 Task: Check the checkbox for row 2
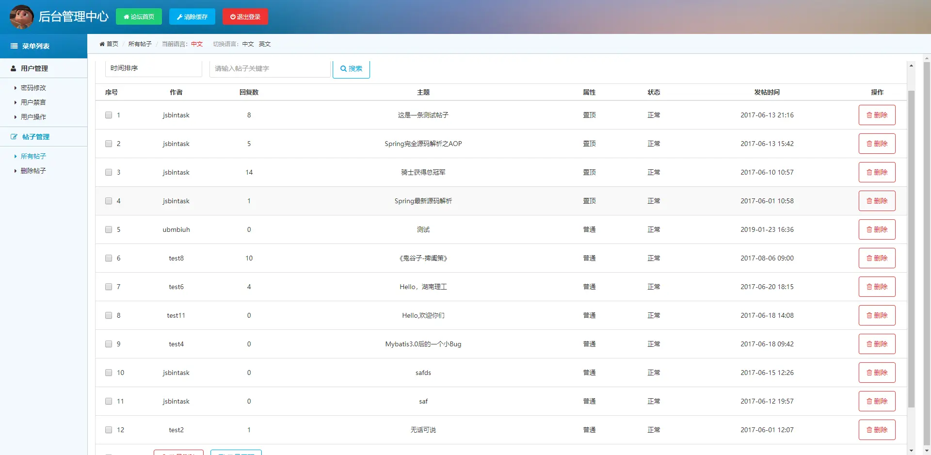109,144
